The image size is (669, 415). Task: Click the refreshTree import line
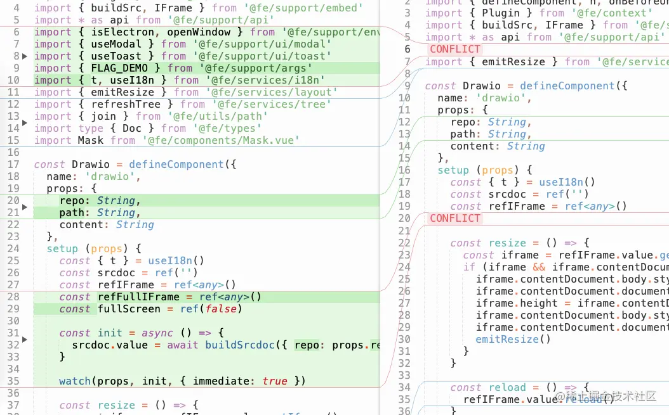click(183, 105)
